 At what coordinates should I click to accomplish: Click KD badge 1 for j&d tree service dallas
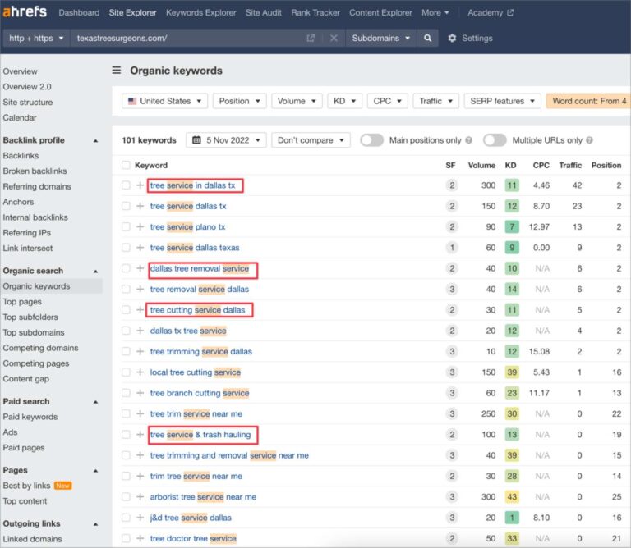(512, 518)
